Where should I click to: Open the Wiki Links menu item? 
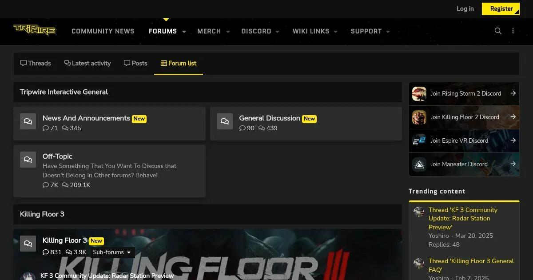(311, 31)
